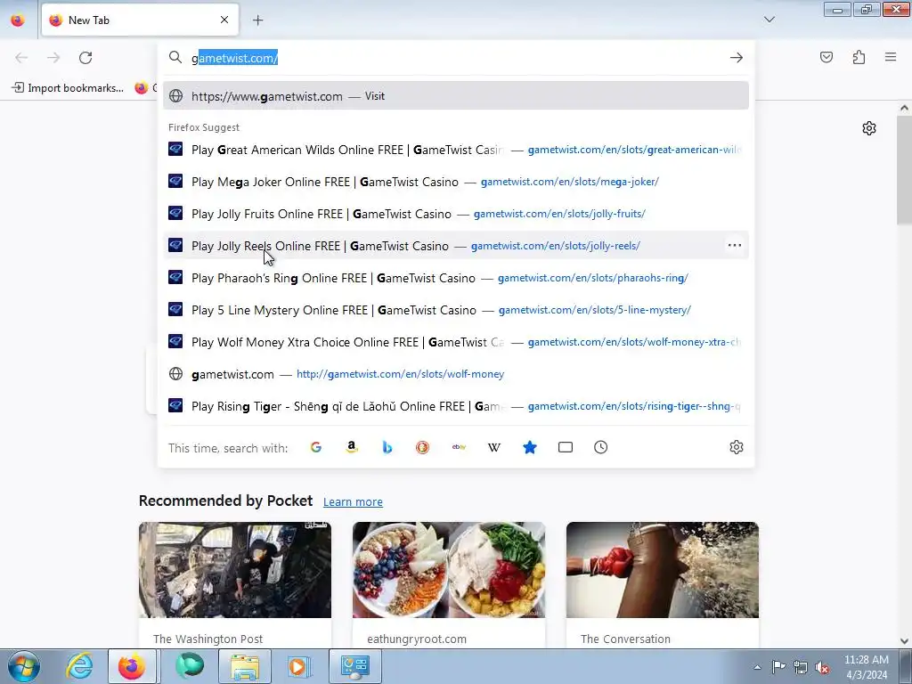Search with Wikipedia this time
This screenshot has height=684, width=912.
tap(493, 447)
